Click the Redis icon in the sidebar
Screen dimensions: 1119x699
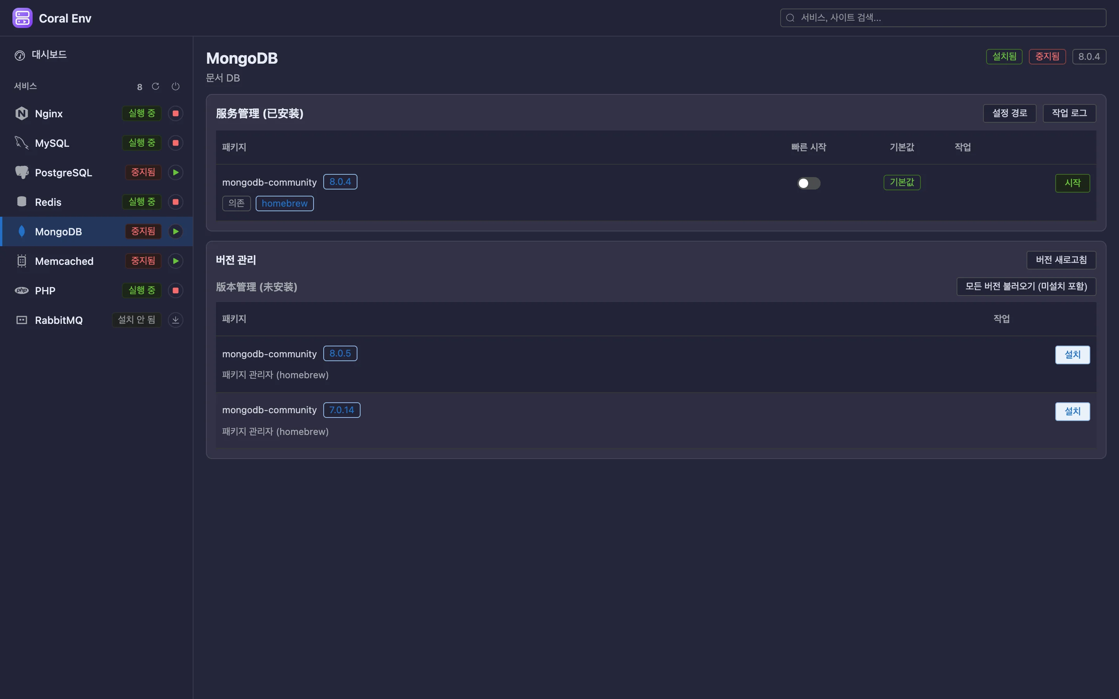click(x=22, y=202)
